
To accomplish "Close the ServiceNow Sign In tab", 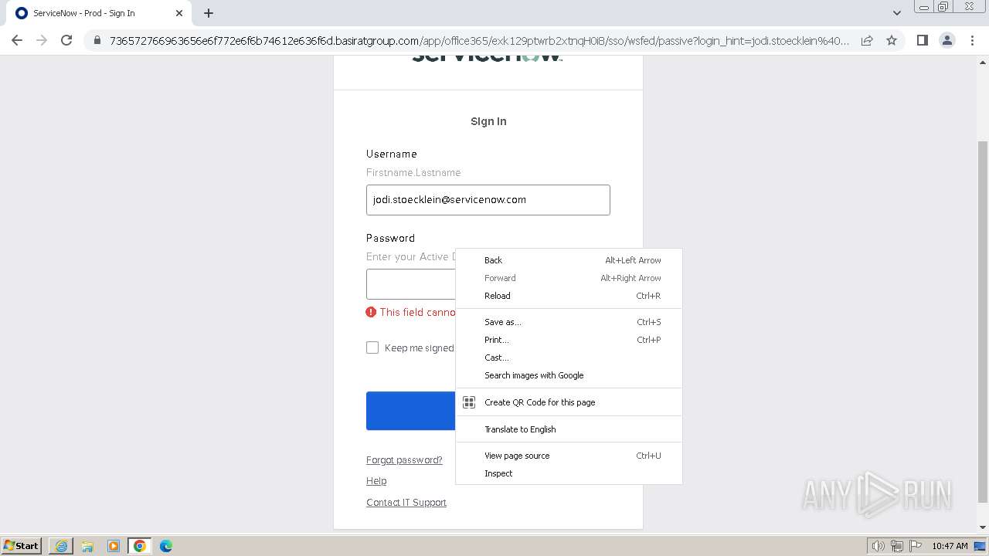I will [x=179, y=13].
